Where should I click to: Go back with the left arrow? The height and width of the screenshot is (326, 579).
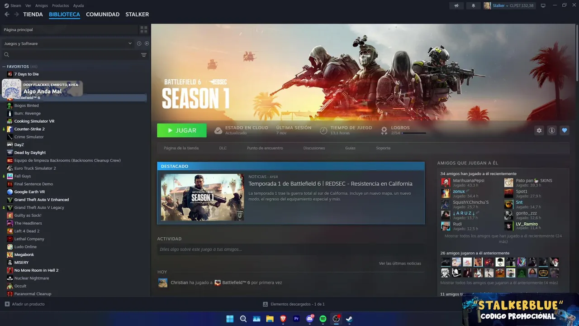[7, 14]
